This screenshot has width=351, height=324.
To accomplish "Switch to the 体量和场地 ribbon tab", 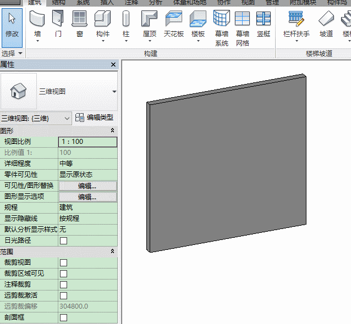I will [190, 3].
